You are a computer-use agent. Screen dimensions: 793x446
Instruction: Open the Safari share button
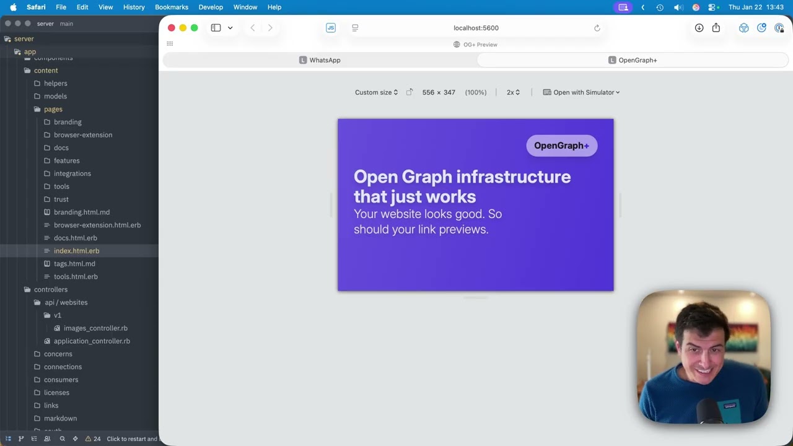(716, 28)
